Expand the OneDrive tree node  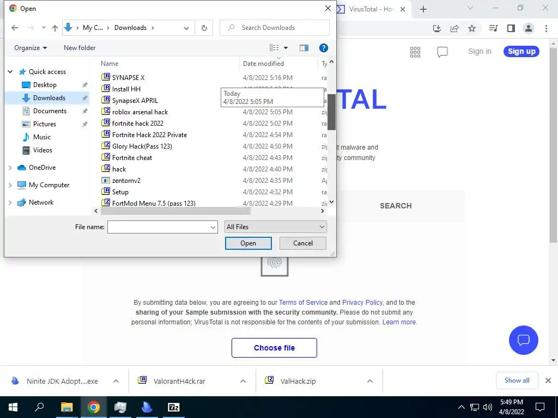pos(10,168)
